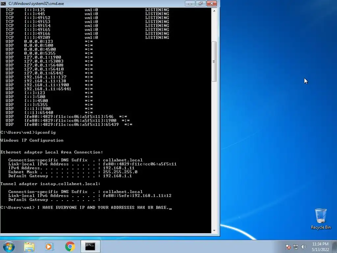This screenshot has width=337, height=253.
Task: Click the IPv4 Address value 192.168.1.11
Action: click(118, 168)
